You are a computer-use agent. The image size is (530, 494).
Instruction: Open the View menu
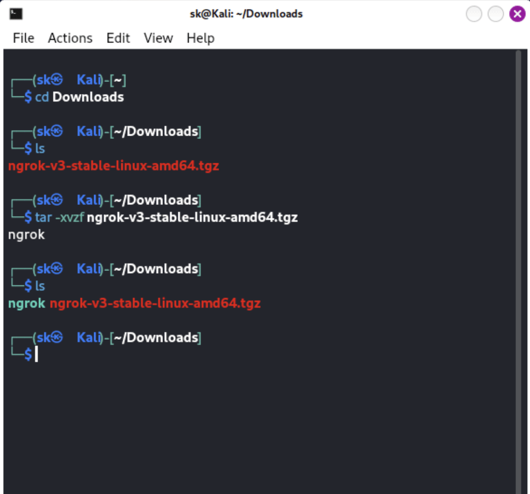click(158, 38)
